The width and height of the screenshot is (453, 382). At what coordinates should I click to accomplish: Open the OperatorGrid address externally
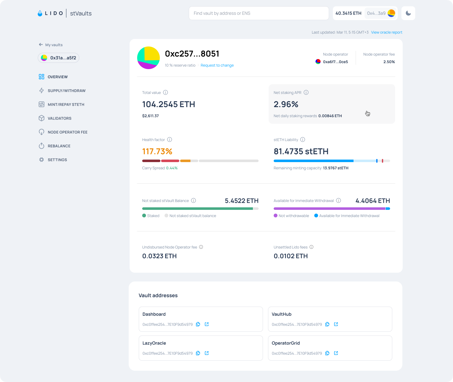[x=336, y=353]
